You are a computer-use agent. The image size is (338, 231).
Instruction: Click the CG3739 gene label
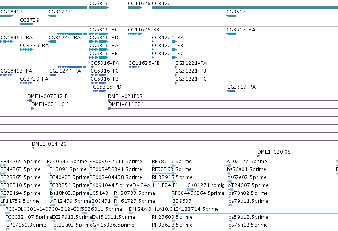coord(29,20)
